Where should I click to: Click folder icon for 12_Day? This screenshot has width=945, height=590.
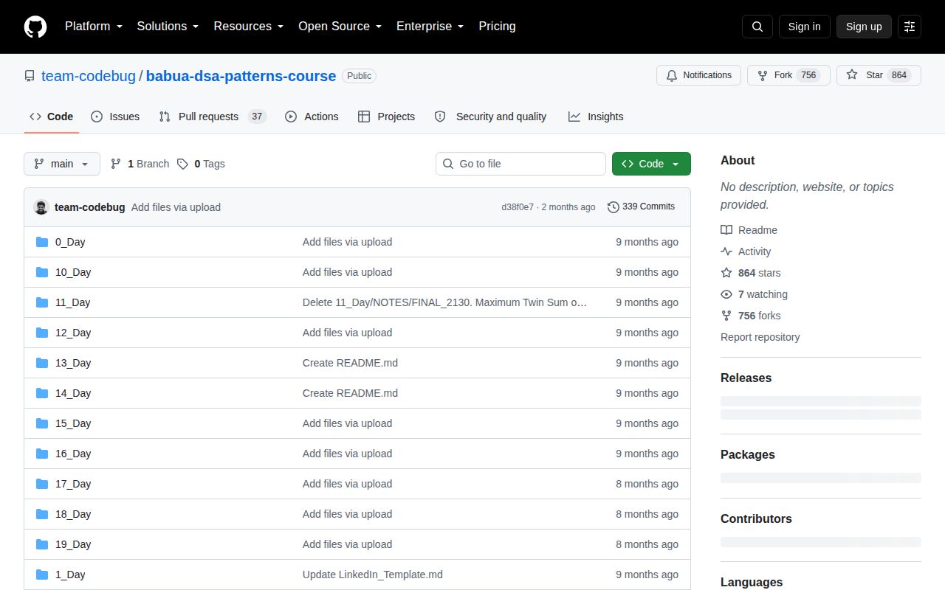tap(42, 333)
